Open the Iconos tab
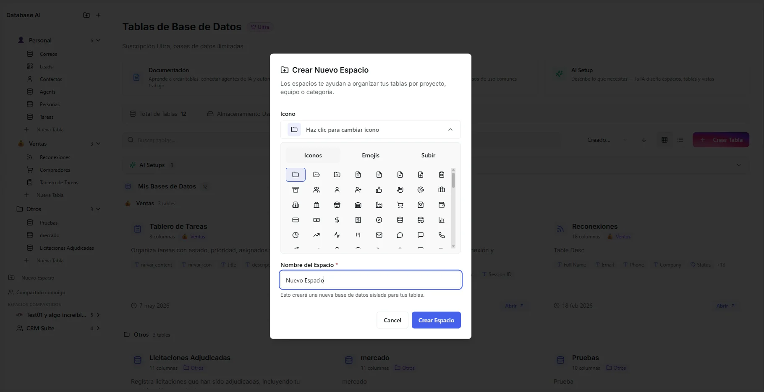Image resolution: width=764 pixels, height=392 pixels. [313, 155]
